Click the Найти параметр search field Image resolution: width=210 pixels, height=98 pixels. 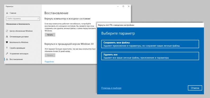[x=23, y=19]
